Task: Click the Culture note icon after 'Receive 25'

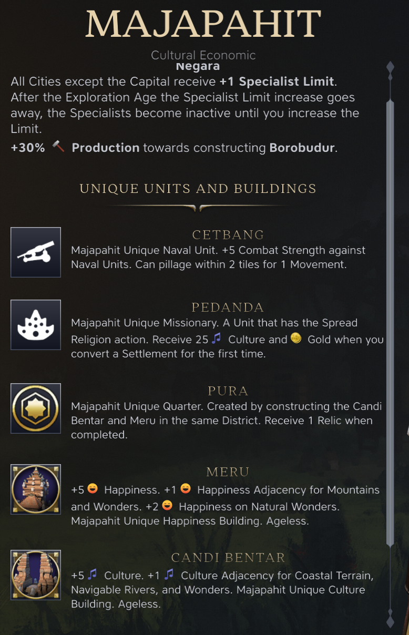Action: point(217,339)
